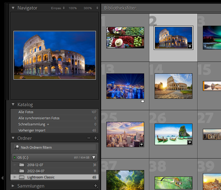
Task: Set navigator zoom to 300%
Action: click(x=88, y=8)
